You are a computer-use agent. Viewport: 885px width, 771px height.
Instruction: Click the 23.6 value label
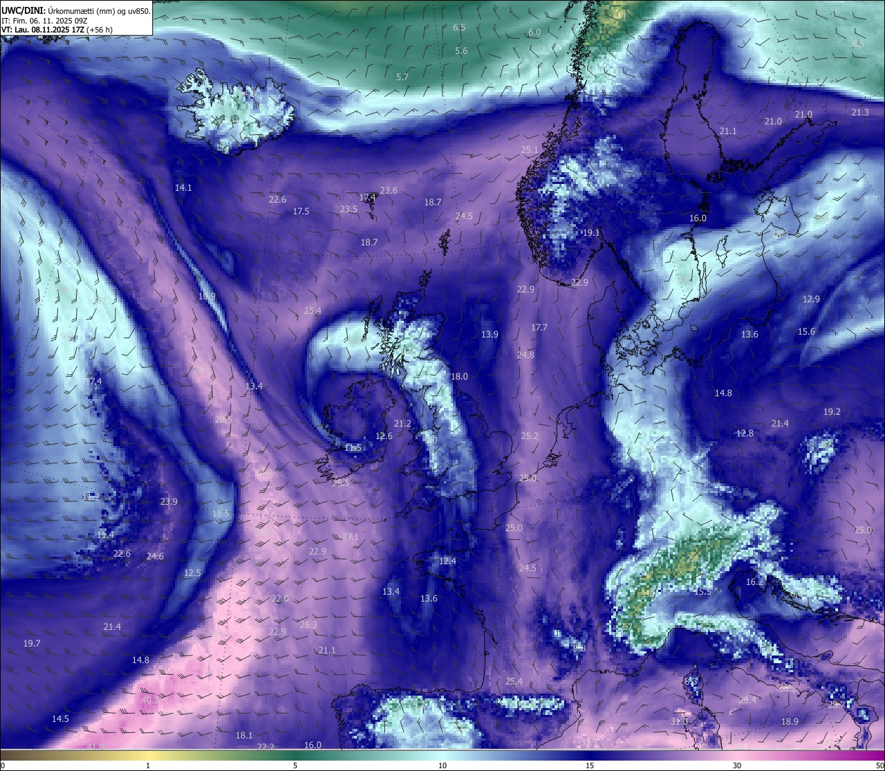click(x=389, y=191)
